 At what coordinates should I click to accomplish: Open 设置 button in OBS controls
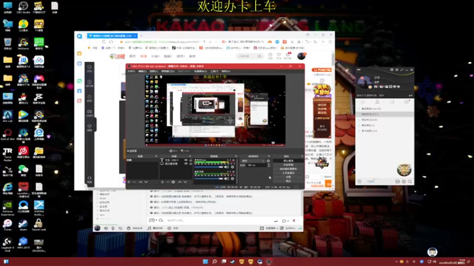coord(289,177)
